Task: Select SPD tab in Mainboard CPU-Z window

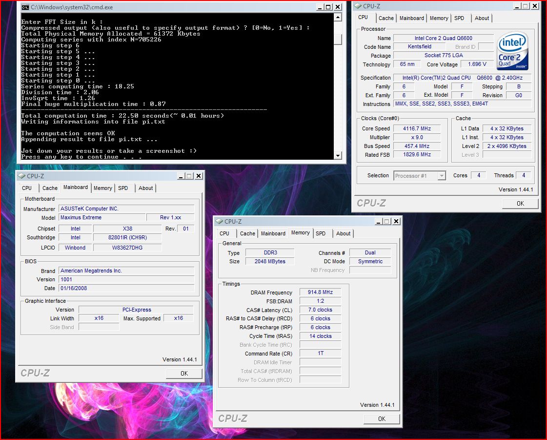Action: tap(123, 188)
